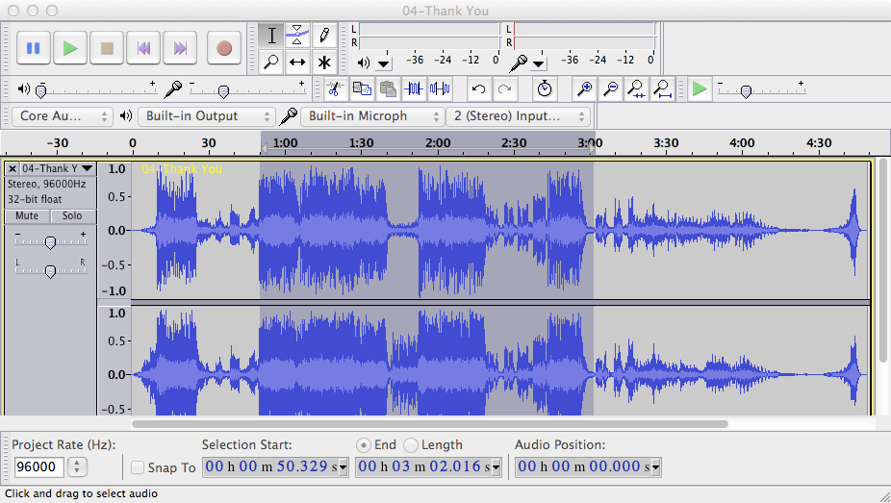Open the Sync-Lock tracks clock icon
The image size is (891, 503).
point(545,89)
